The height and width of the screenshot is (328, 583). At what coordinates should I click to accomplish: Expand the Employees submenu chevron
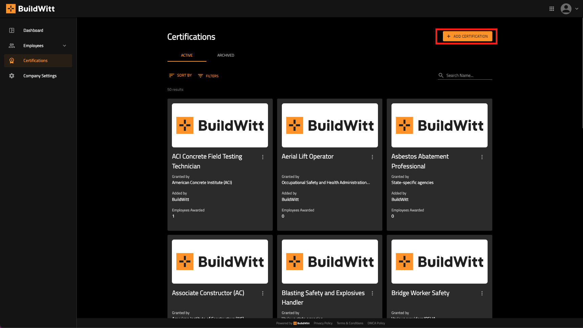pyautogui.click(x=65, y=46)
